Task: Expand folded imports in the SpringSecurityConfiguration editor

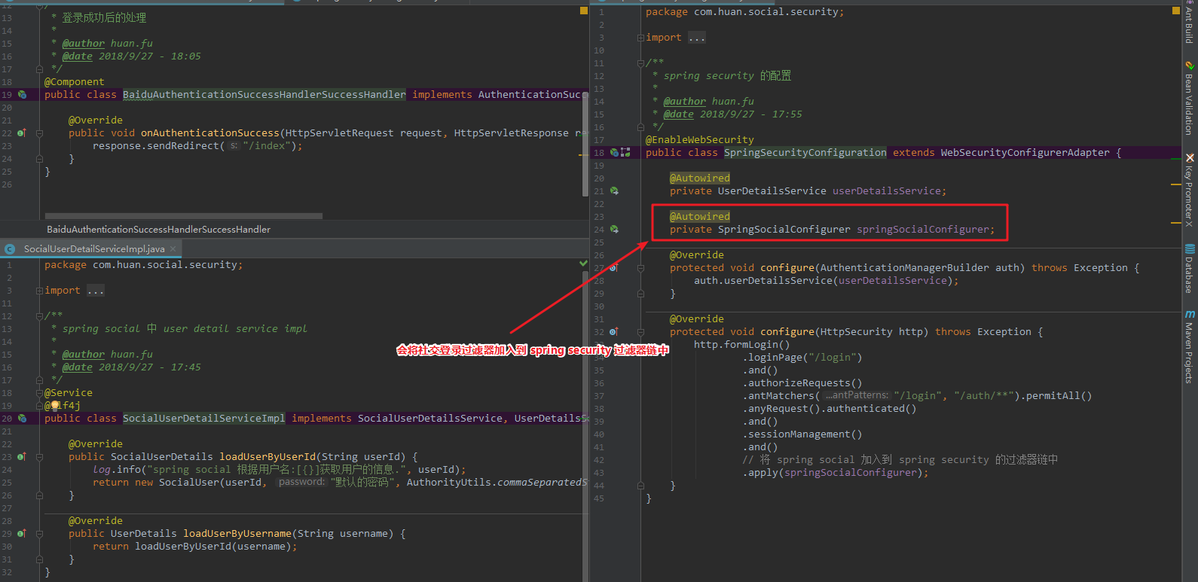Action: pyautogui.click(x=640, y=38)
